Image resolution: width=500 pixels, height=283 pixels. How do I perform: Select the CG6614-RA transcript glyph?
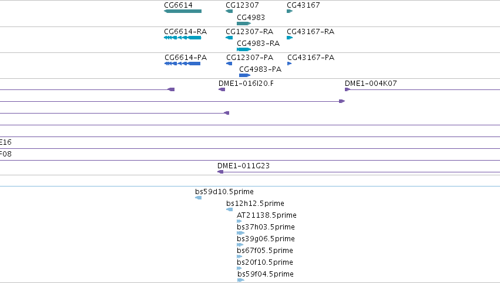[x=183, y=38]
